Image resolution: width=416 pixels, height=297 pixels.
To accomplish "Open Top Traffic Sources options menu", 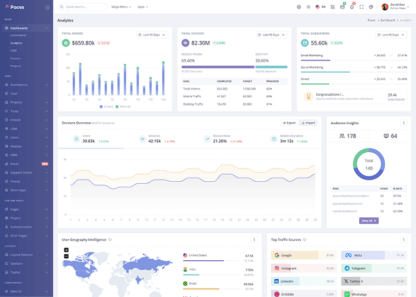I will pos(404,239).
